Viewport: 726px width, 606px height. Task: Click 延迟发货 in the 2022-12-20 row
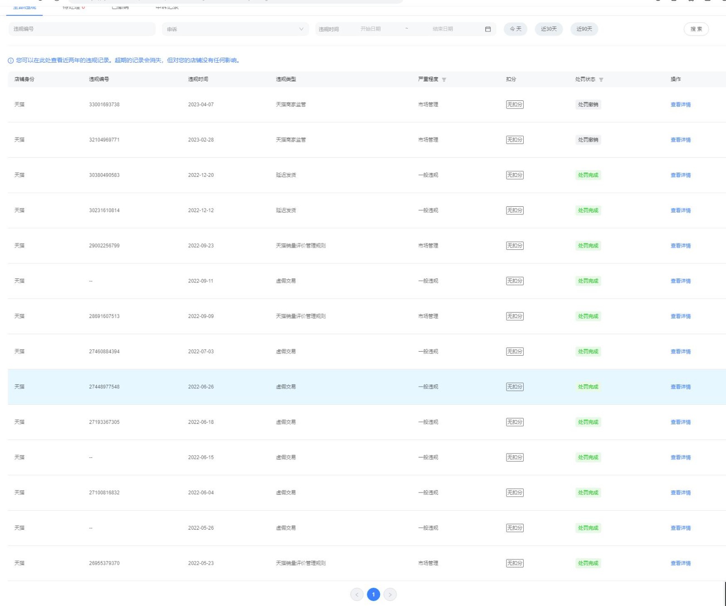click(x=286, y=175)
